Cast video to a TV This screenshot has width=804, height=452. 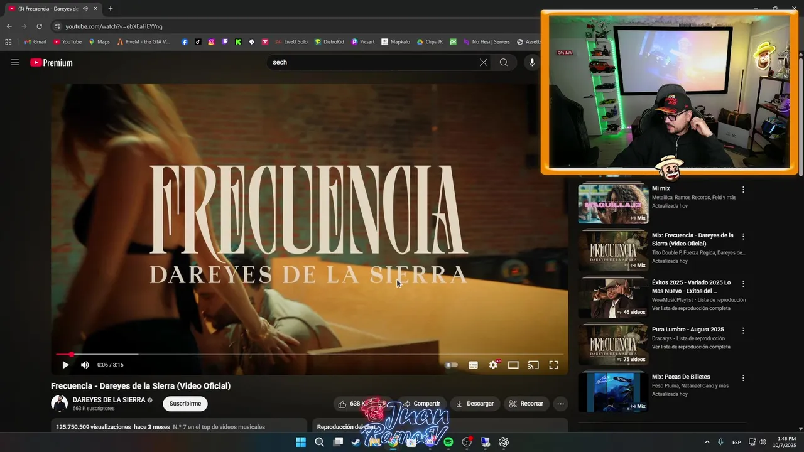pyautogui.click(x=533, y=365)
